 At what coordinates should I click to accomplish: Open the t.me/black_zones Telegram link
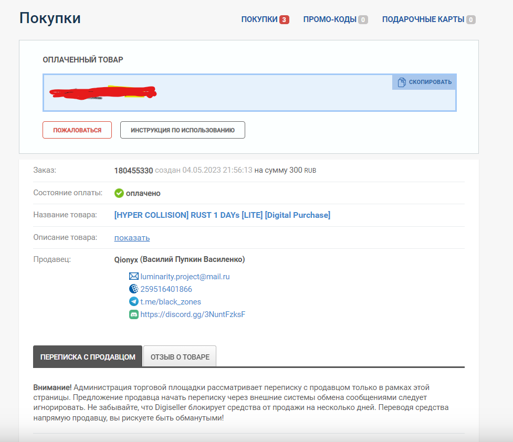click(171, 302)
